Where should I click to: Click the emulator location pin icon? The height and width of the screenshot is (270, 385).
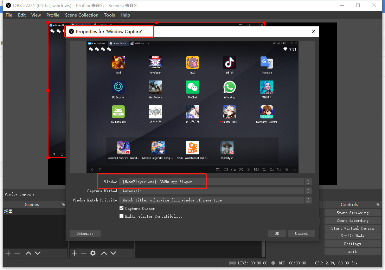tap(287, 169)
